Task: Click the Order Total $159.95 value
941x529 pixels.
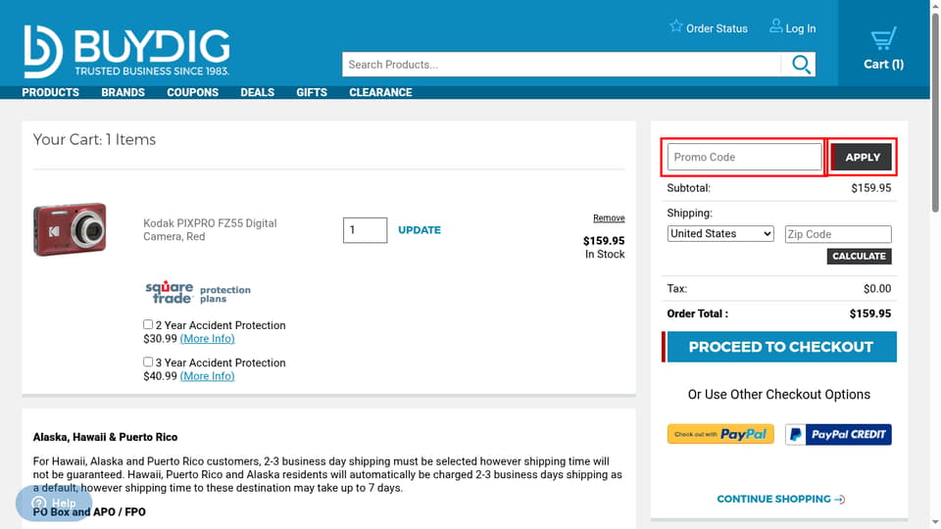Action: pyautogui.click(x=870, y=313)
